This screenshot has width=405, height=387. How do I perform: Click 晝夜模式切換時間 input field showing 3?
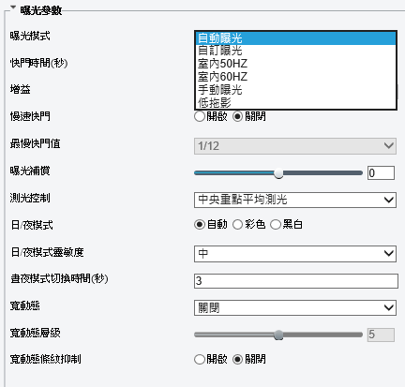[296, 281]
